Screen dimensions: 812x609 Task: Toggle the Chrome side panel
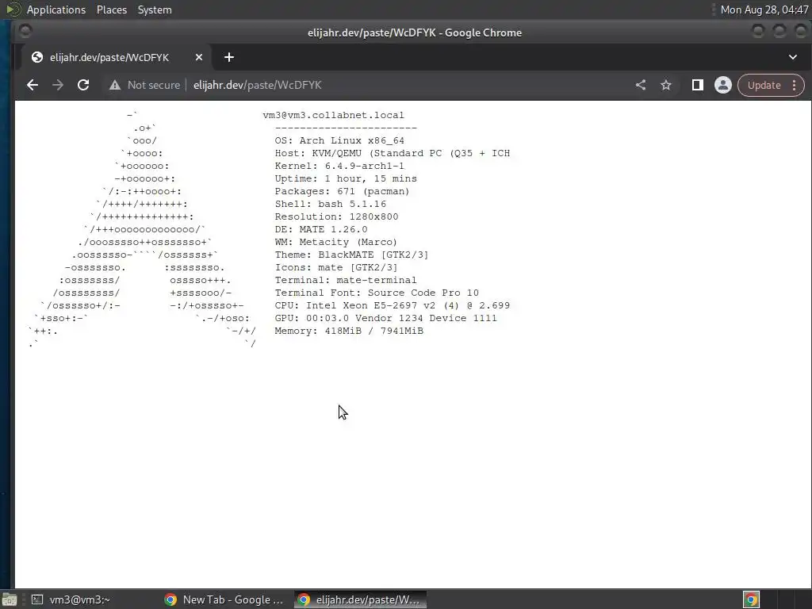[698, 85]
